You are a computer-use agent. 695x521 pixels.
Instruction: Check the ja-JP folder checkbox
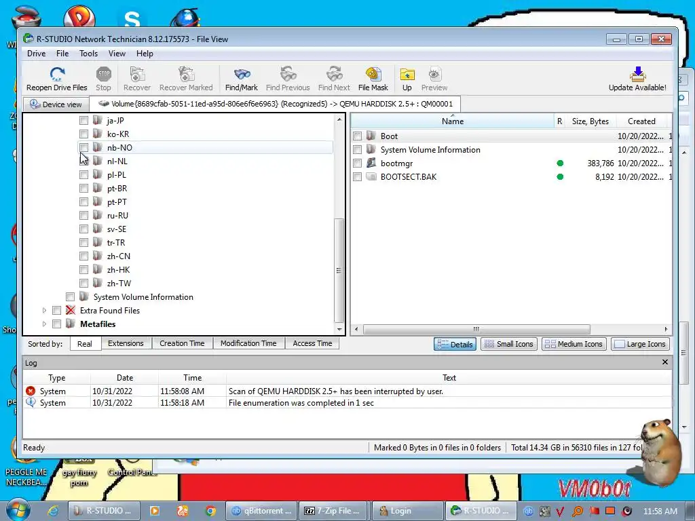(83, 120)
